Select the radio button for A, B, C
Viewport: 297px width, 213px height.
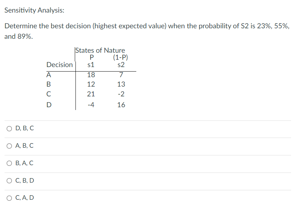pyautogui.click(x=9, y=146)
